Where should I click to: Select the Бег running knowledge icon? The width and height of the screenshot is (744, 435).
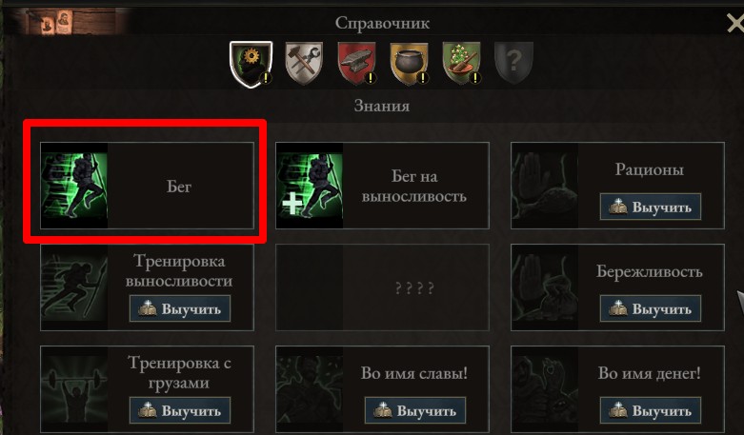tap(74, 186)
